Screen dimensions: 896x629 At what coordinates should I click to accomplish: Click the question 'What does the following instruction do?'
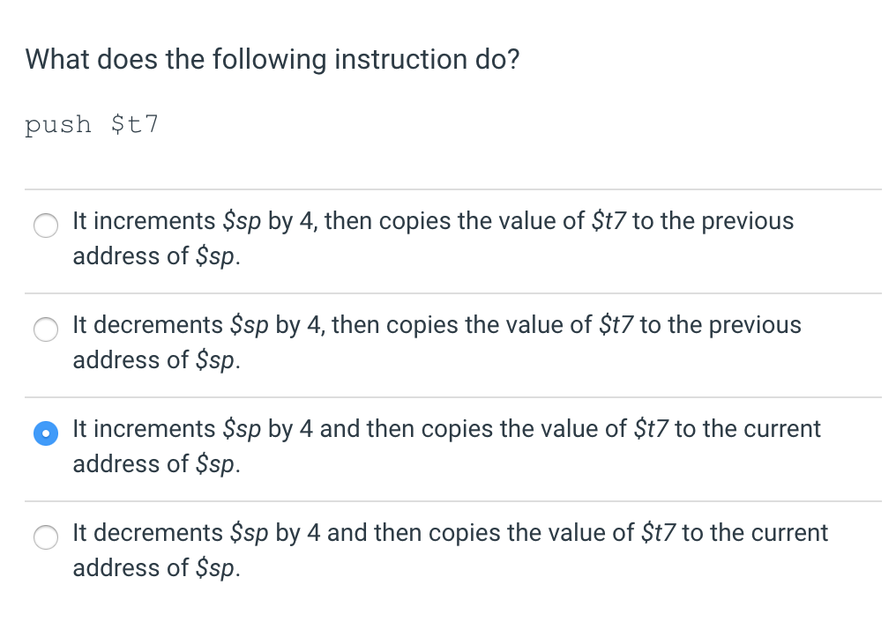click(273, 59)
